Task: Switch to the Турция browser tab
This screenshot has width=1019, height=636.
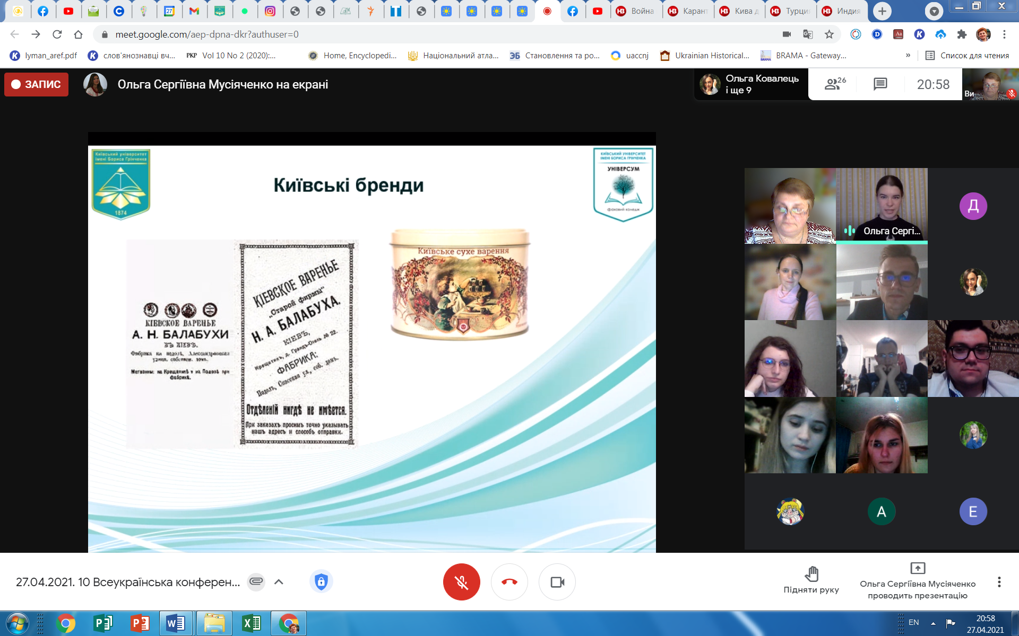Action: pyautogui.click(x=790, y=11)
